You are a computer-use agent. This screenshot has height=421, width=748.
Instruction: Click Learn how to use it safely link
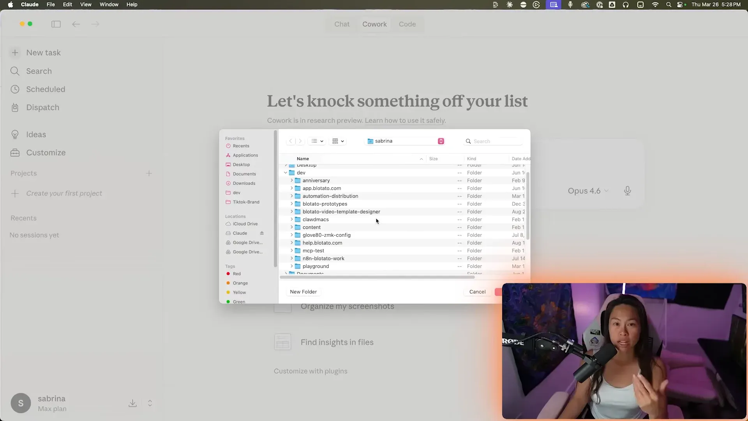pyautogui.click(x=405, y=120)
